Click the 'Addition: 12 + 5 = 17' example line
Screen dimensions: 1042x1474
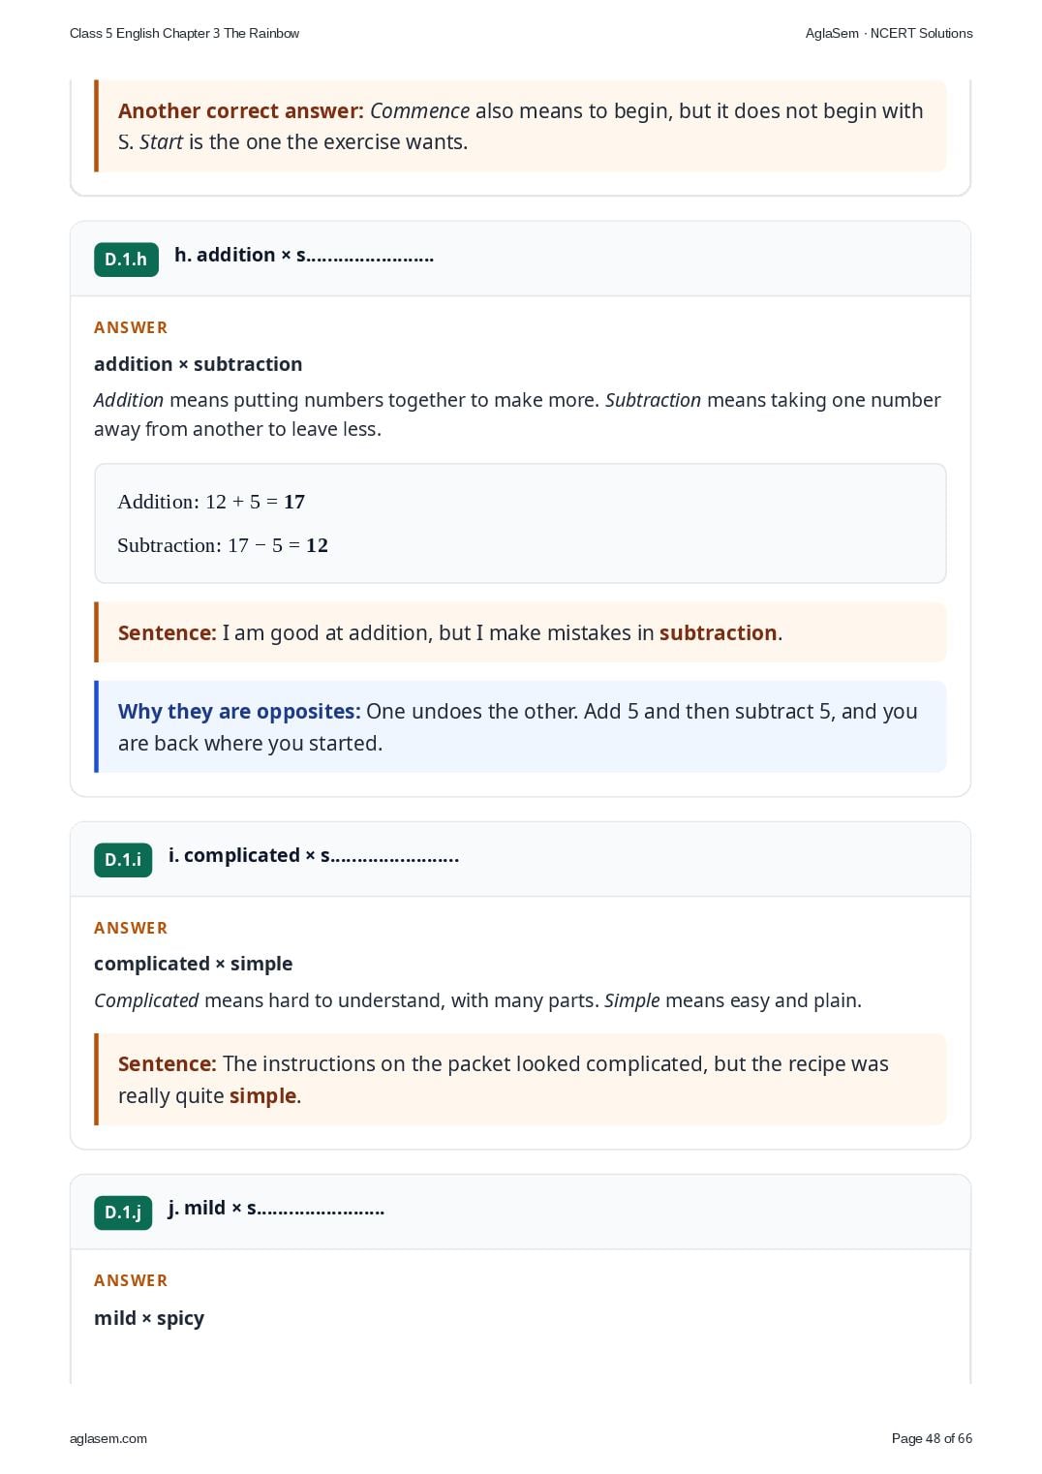pyautogui.click(x=211, y=502)
